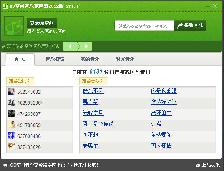Focus the QQ space number input field
Screen dimensions: 224x171
click(144, 26)
